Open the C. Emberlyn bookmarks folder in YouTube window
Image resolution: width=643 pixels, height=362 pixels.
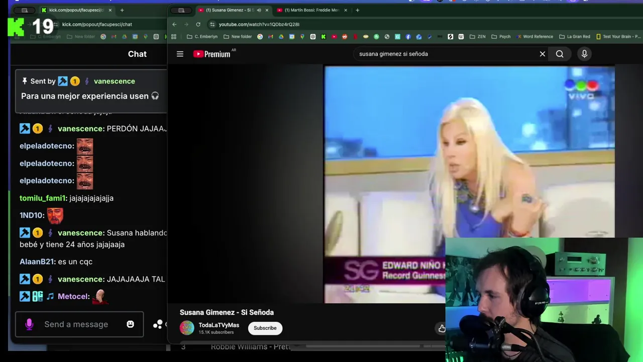click(x=202, y=36)
